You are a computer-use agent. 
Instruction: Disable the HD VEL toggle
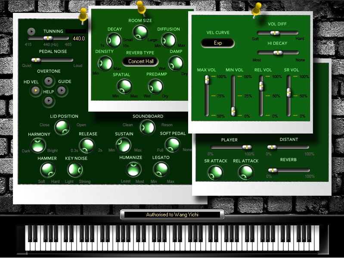click(x=36, y=90)
